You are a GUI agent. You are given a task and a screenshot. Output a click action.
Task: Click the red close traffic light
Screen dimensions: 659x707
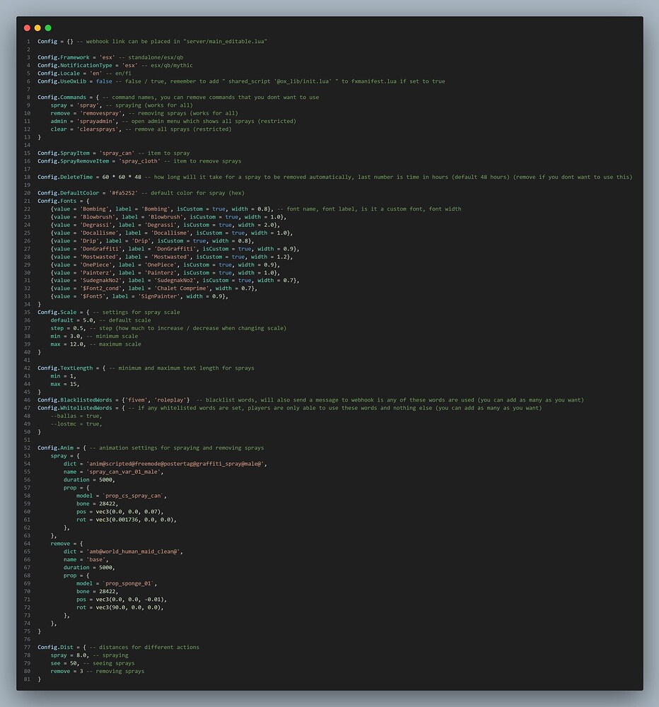pyautogui.click(x=26, y=28)
